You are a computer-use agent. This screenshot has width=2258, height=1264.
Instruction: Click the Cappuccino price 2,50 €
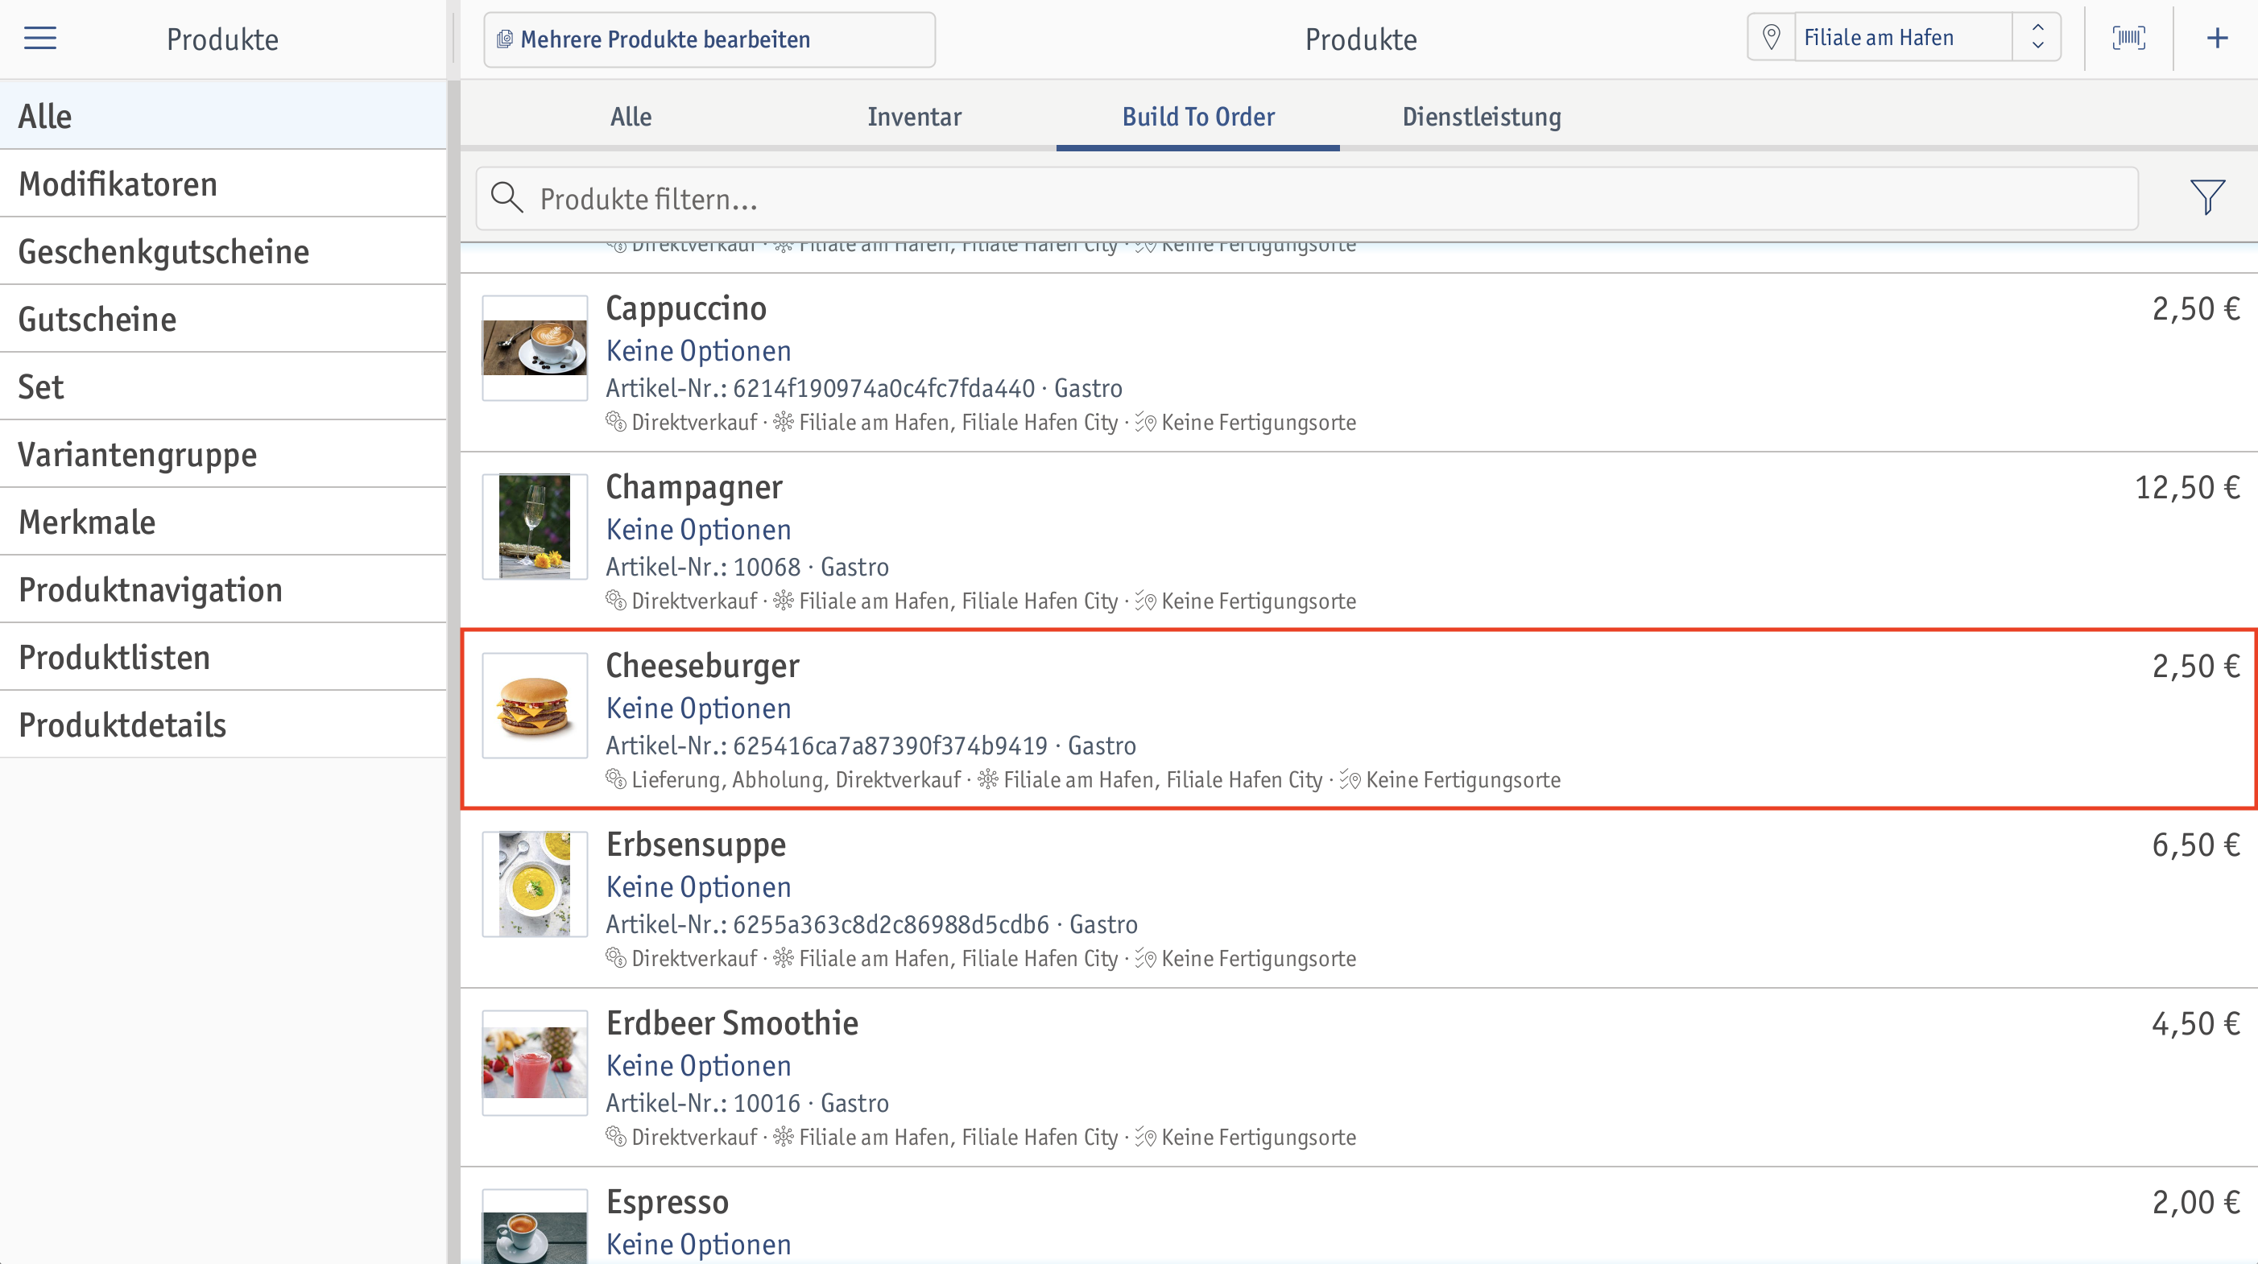click(2196, 308)
